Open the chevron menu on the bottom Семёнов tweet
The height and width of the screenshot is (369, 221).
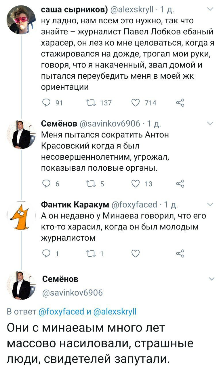point(211,279)
